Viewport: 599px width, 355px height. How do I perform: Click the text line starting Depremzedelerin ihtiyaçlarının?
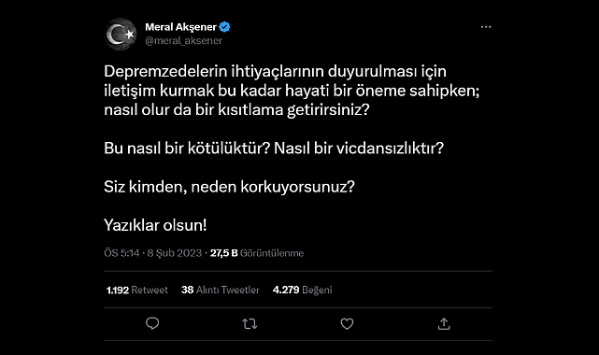[275, 71]
